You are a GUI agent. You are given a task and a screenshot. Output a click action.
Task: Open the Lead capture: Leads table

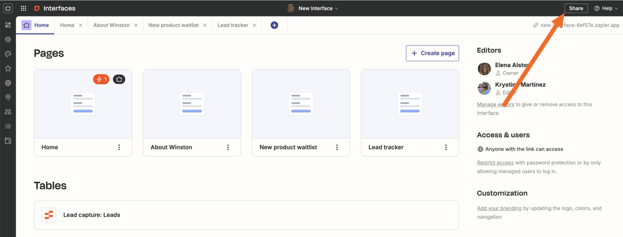[x=246, y=215]
